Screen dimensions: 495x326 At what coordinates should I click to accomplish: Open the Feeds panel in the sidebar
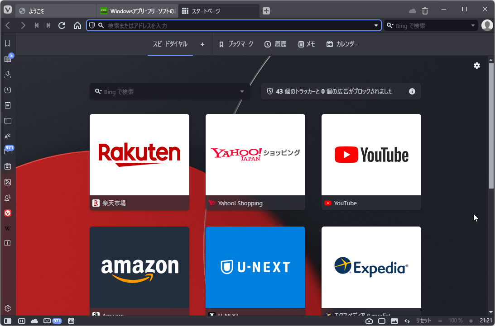tap(7, 182)
